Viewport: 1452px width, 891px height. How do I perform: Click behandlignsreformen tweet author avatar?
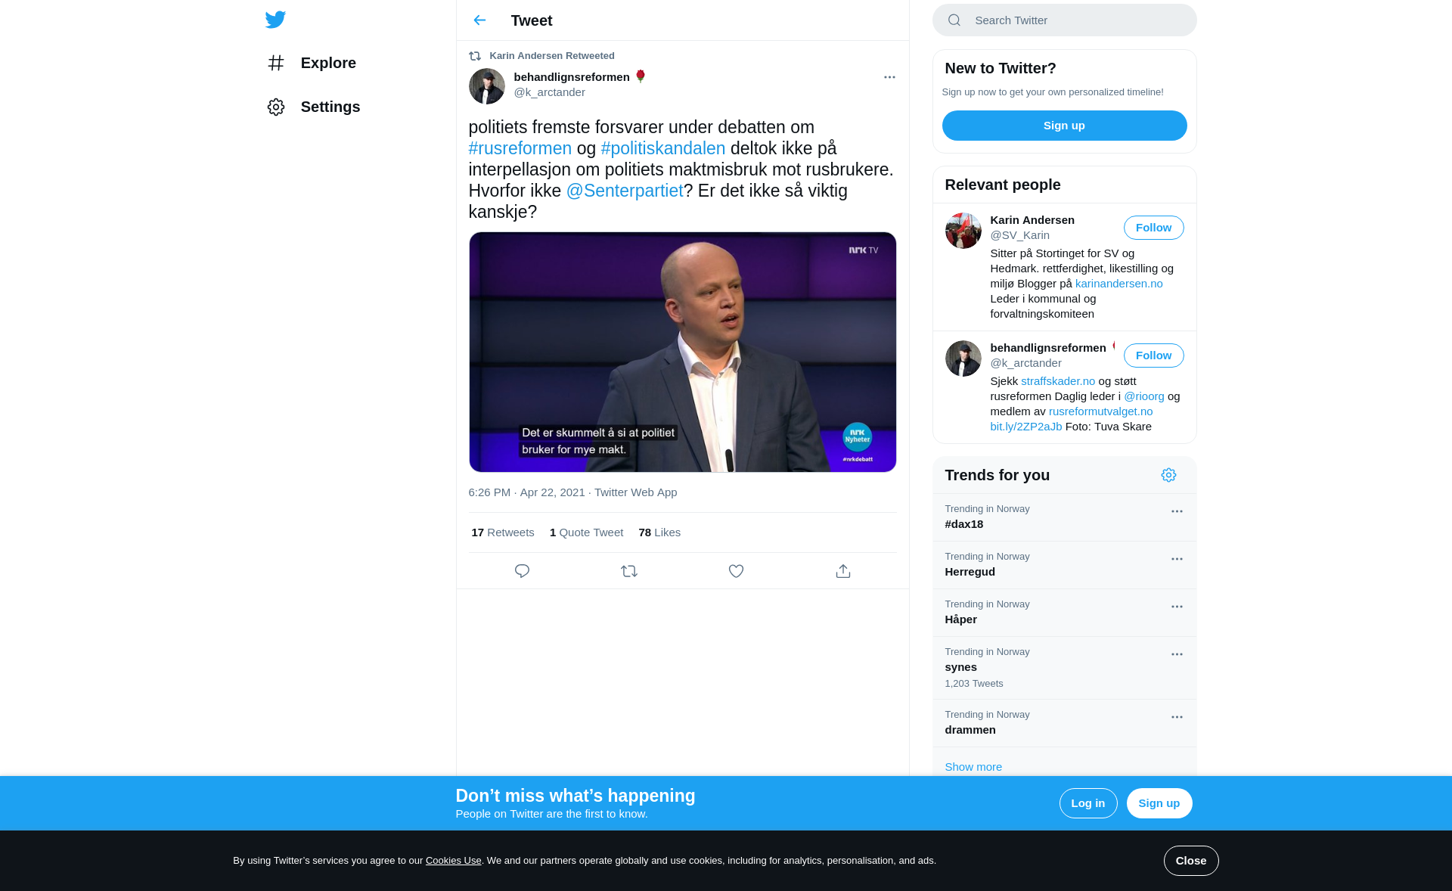click(486, 86)
